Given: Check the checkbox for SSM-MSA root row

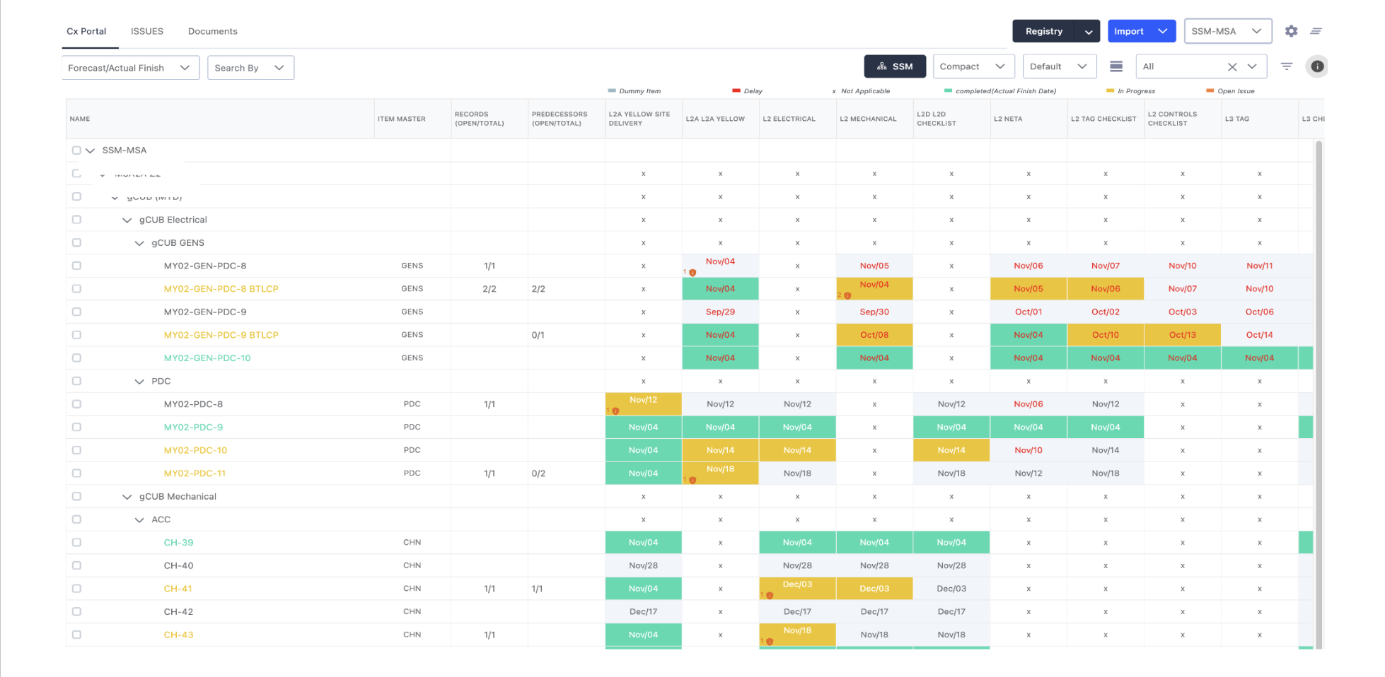Looking at the screenshot, I should (76, 150).
